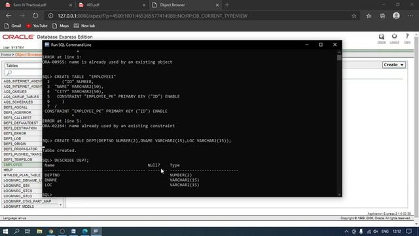Click the browser profile avatar

pyautogui.click(x=396, y=16)
